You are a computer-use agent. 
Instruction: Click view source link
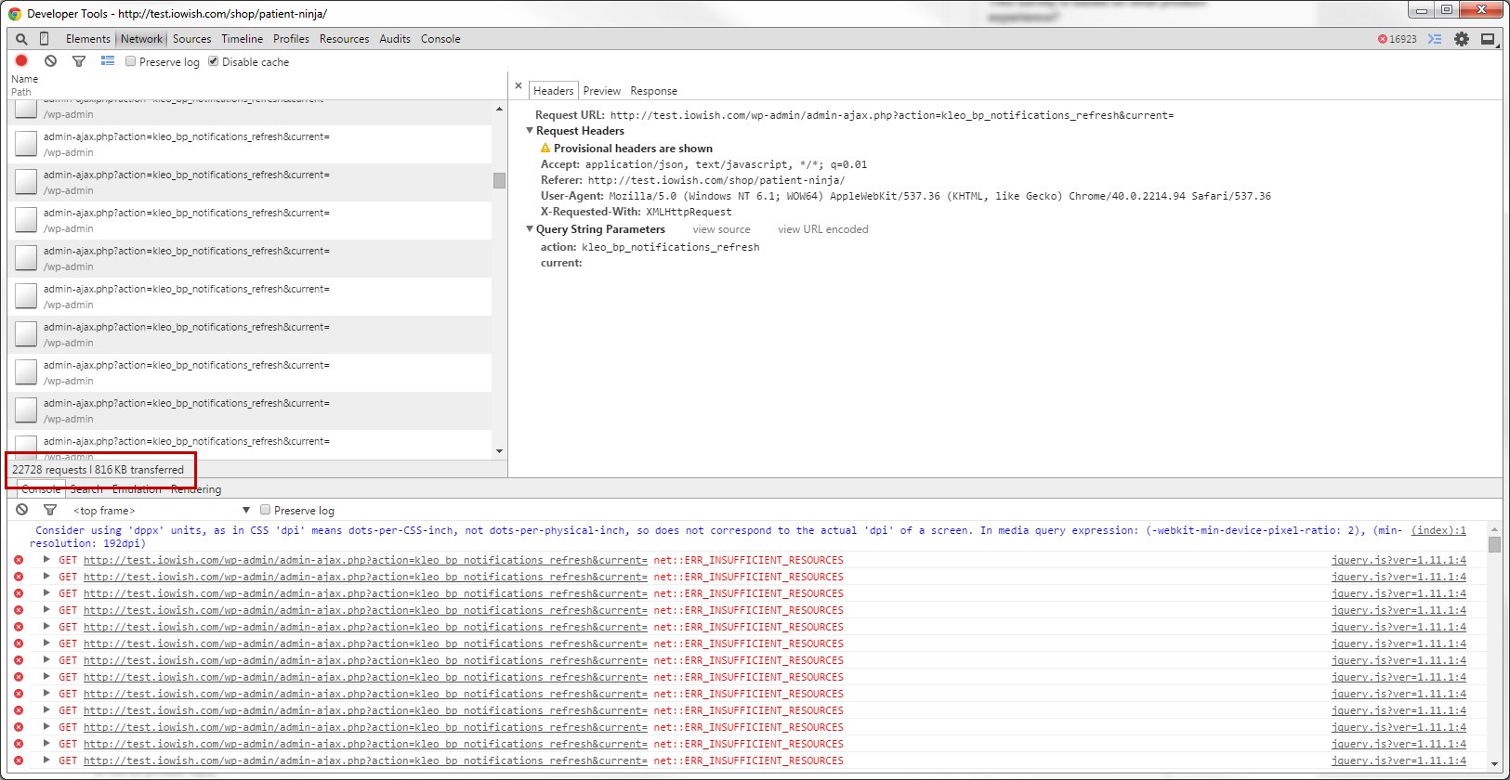click(x=721, y=229)
